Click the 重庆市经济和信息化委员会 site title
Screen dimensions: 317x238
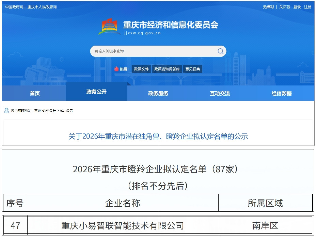click(x=171, y=25)
